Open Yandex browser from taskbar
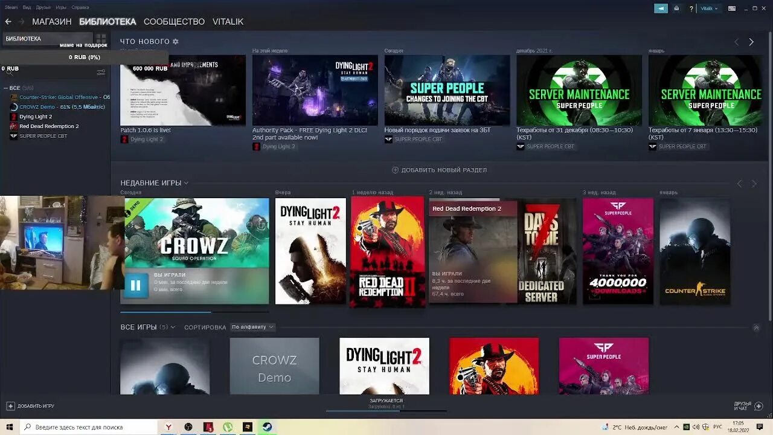Screen dimensions: 773x435 click(168, 427)
